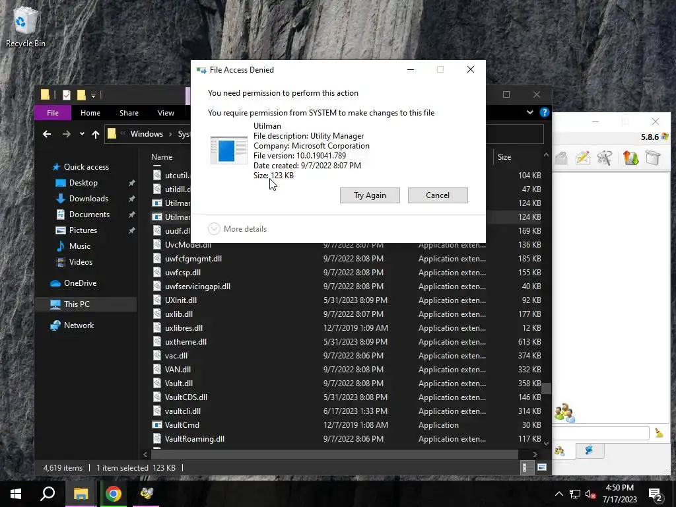Click the Vault.dll file icon

[157, 384]
